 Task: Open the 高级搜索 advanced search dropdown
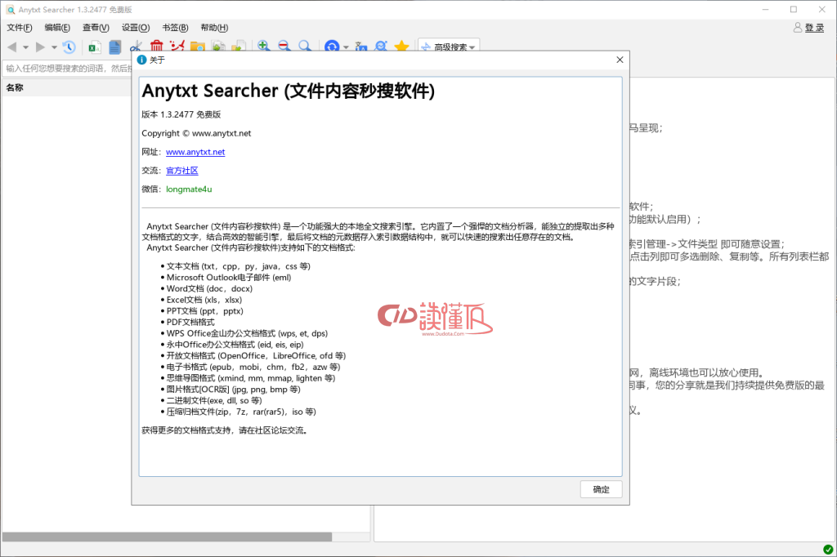449,47
